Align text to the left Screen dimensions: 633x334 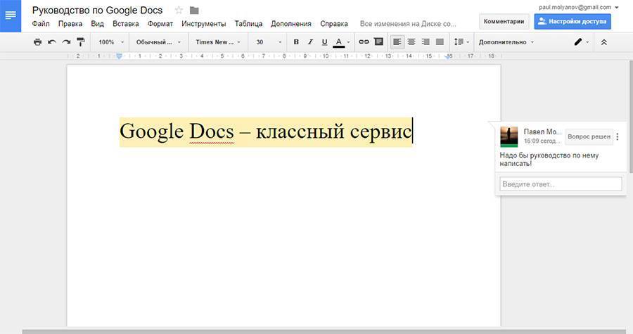click(397, 42)
